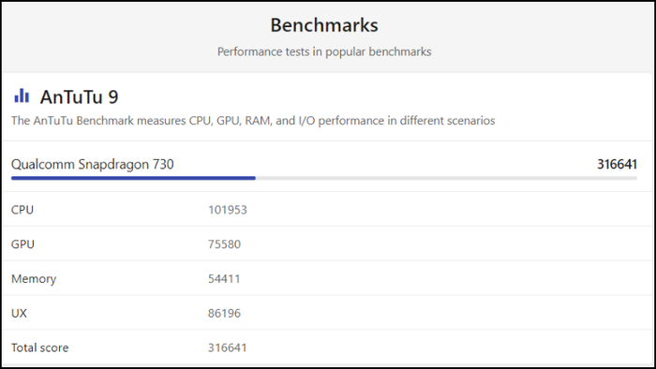This screenshot has height=369, width=656.
Task: Click the Memory score 54411
Action: click(x=224, y=279)
